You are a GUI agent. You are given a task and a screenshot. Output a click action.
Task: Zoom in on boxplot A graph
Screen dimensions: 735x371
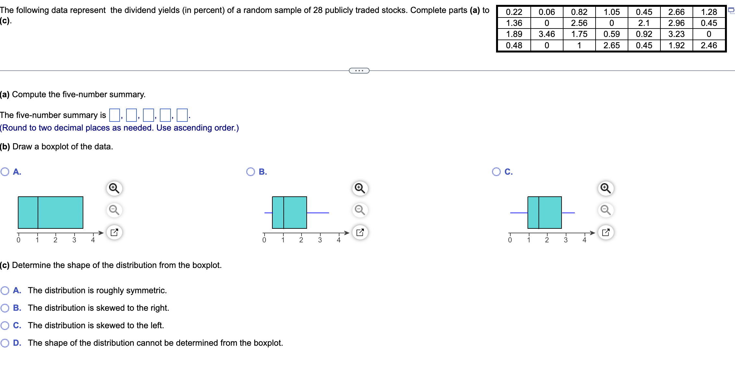coord(113,188)
